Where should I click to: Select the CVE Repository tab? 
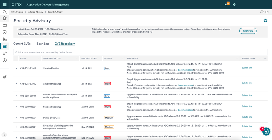click(x=65, y=44)
